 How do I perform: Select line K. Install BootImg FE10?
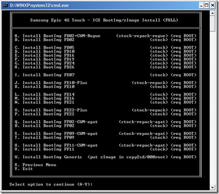[x=45, y=86]
